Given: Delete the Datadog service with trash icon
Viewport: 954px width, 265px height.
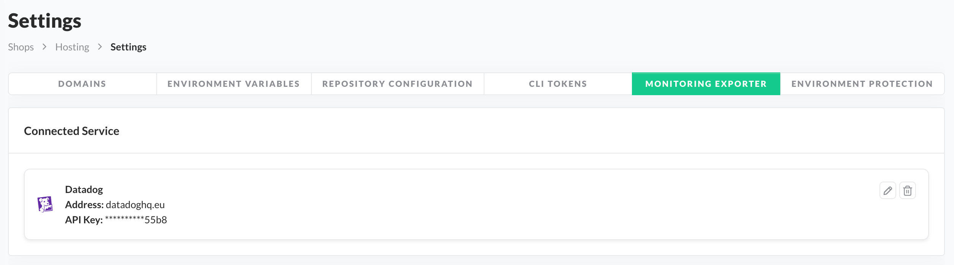Looking at the screenshot, I should 907,190.
